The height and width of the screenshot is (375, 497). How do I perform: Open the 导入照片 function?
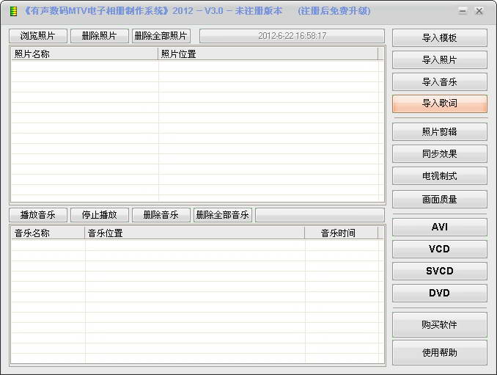(x=440, y=59)
